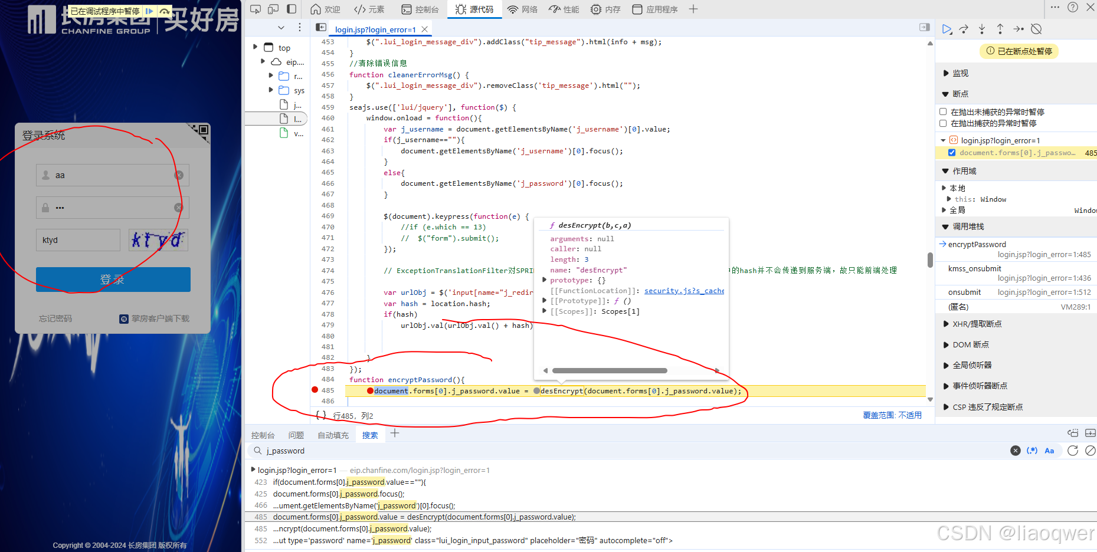The width and height of the screenshot is (1097, 552).
Task: Switch drawer to 自动填充 tab
Action: point(333,435)
